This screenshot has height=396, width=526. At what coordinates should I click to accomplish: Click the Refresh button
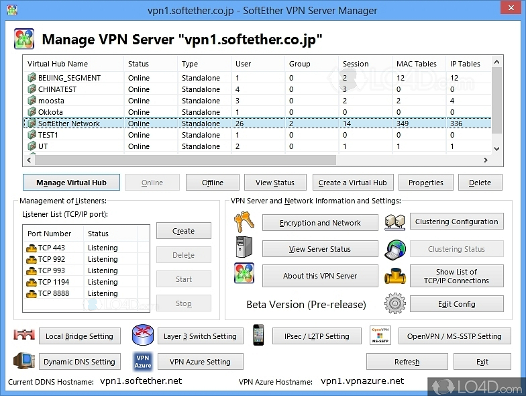coord(407,362)
